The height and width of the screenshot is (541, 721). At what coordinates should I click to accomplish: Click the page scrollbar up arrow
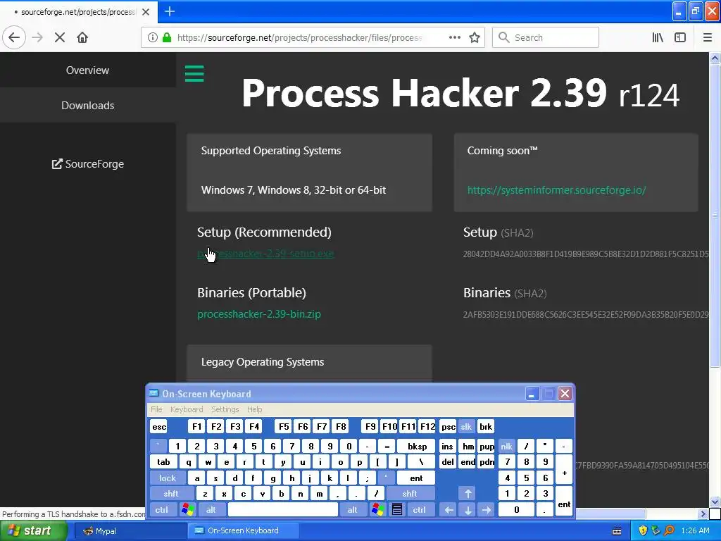pos(715,58)
